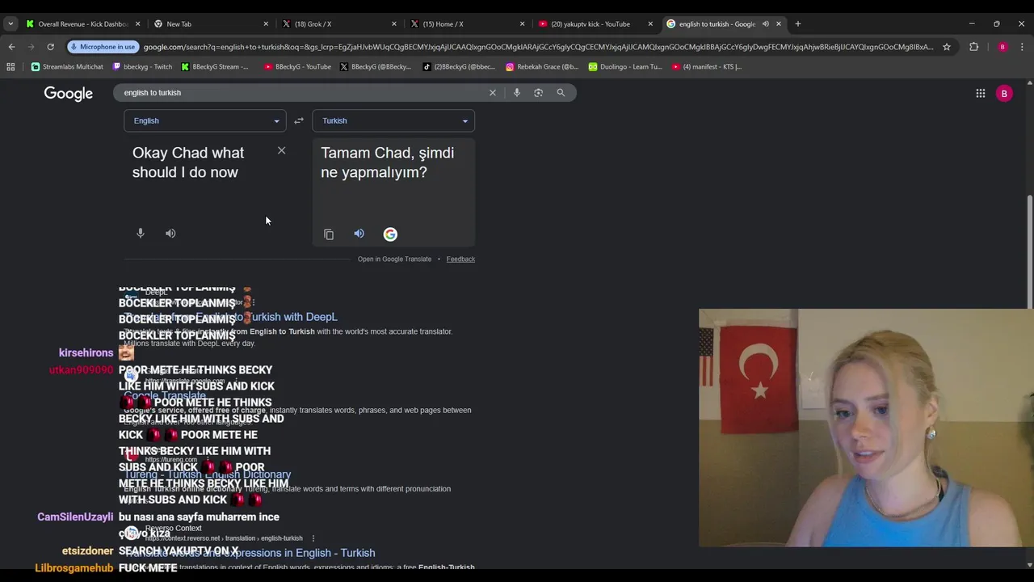Viewport: 1034px width, 582px height.
Task: Open BBeckyG - YouTube bookmark
Action: (297, 67)
